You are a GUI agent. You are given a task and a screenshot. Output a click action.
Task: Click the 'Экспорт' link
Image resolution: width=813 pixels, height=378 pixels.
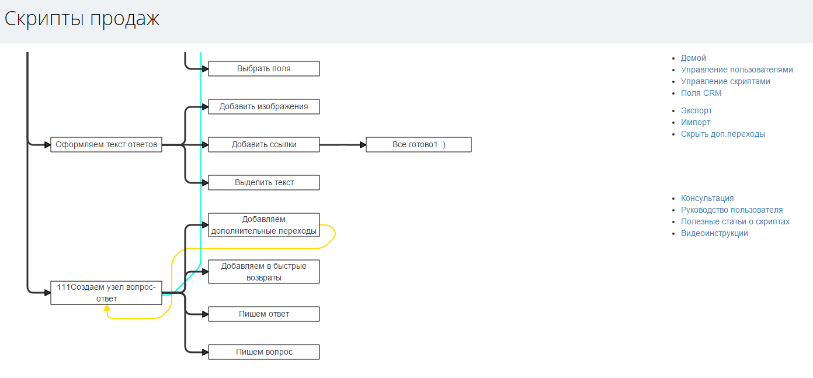coord(696,110)
